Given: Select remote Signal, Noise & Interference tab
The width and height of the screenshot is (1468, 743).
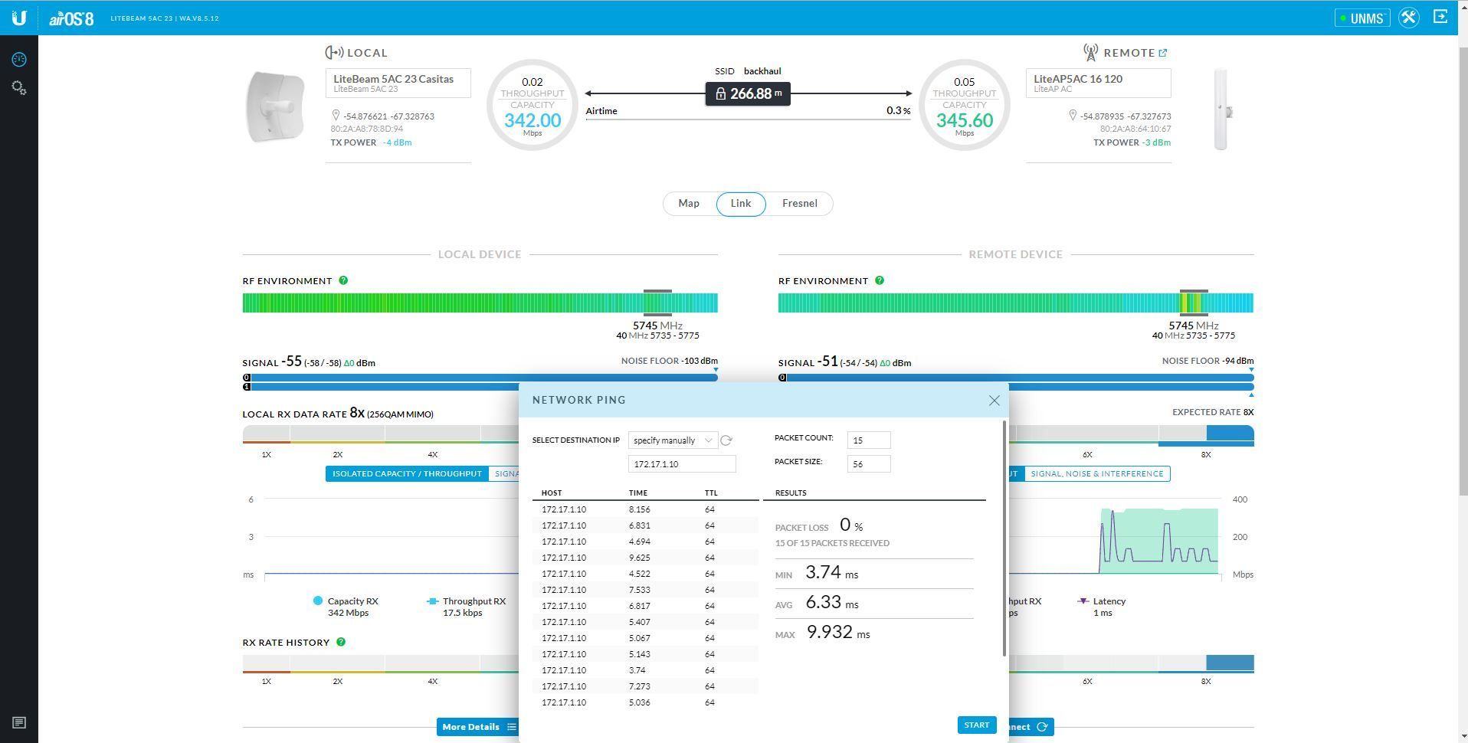Looking at the screenshot, I should [x=1096, y=473].
